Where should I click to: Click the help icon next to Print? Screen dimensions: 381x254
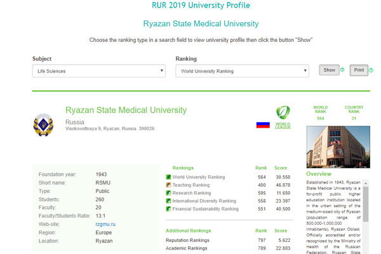pos(371,70)
